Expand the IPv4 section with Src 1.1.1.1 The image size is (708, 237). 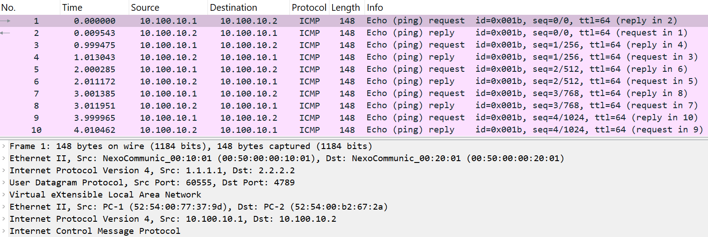click(x=4, y=171)
